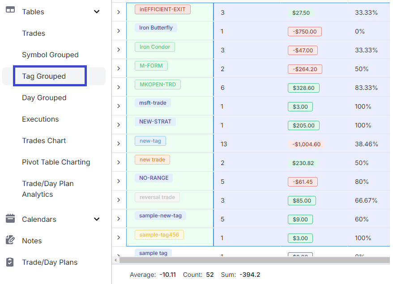
Task: Select the Iron Condor tag badge
Action: click(x=154, y=47)
